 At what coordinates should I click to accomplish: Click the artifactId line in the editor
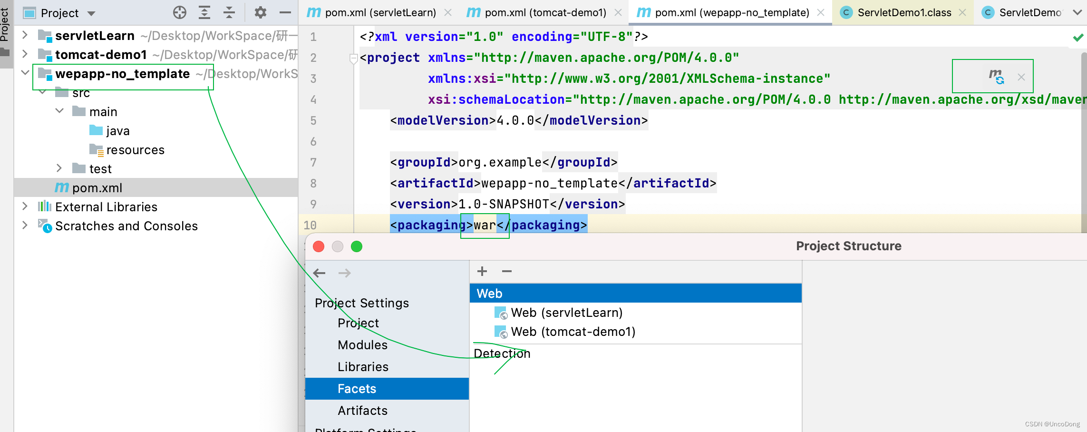(x=553, y=183)
